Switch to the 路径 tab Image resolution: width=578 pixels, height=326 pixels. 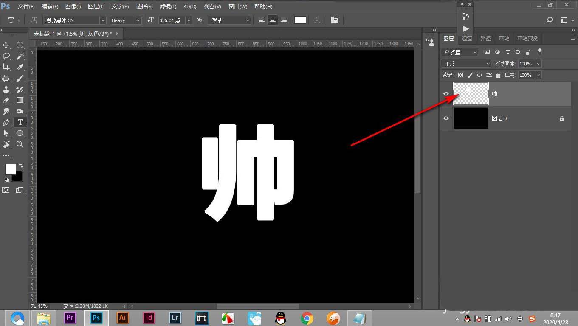(x=485, y=38)
